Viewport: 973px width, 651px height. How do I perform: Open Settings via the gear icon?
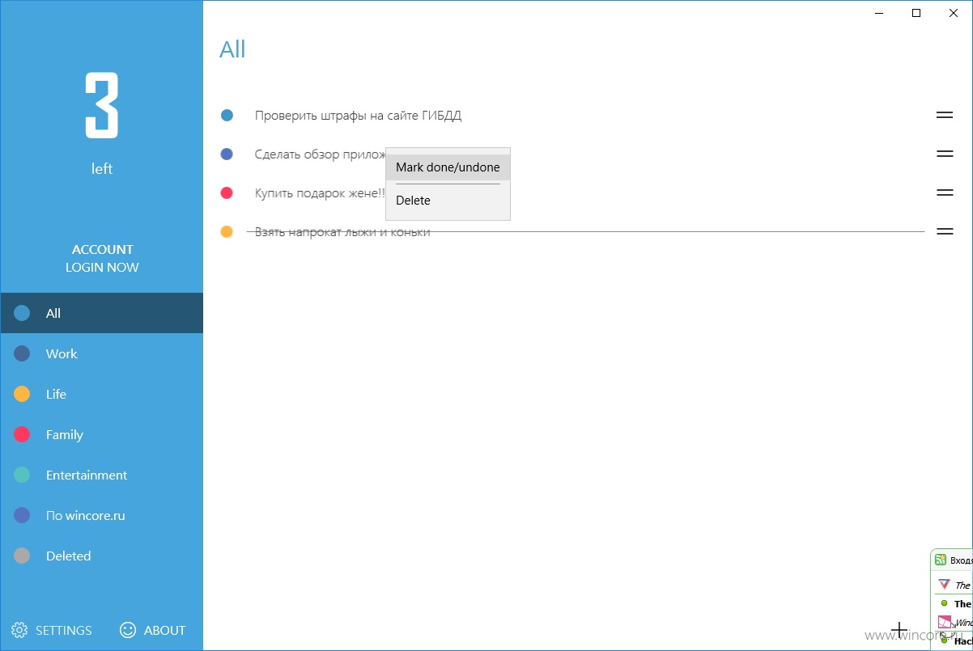[19, 630]
